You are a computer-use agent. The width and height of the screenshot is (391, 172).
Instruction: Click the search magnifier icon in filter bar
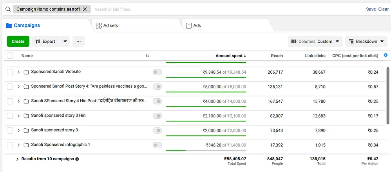click(x=8, y=9)
